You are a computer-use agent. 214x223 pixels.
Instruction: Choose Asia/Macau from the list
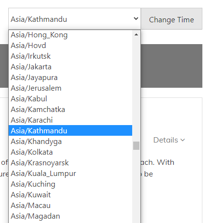tap(71, 206)
